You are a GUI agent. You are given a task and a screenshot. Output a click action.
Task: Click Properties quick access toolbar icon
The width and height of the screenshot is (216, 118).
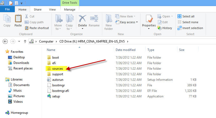click(11, 3)
